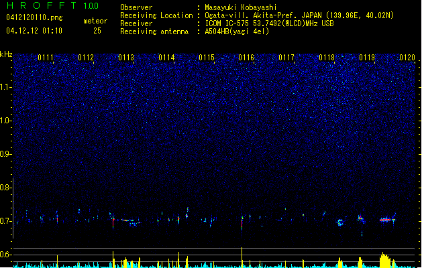Screen dimensions: 422x268
Task: Click the kHz axis unit label
Action: pyautogui.click(x=6, y=54)
